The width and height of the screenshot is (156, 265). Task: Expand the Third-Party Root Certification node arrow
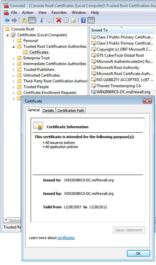click(14, 81)
